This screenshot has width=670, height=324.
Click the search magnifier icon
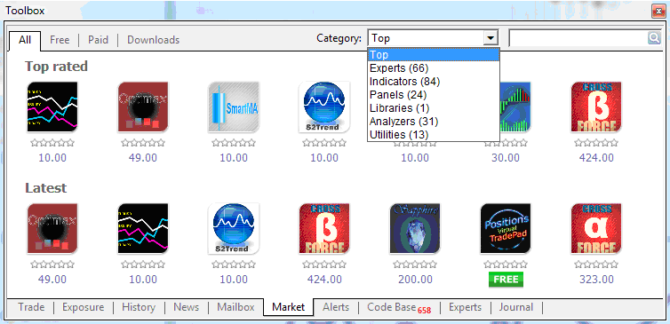654,38
